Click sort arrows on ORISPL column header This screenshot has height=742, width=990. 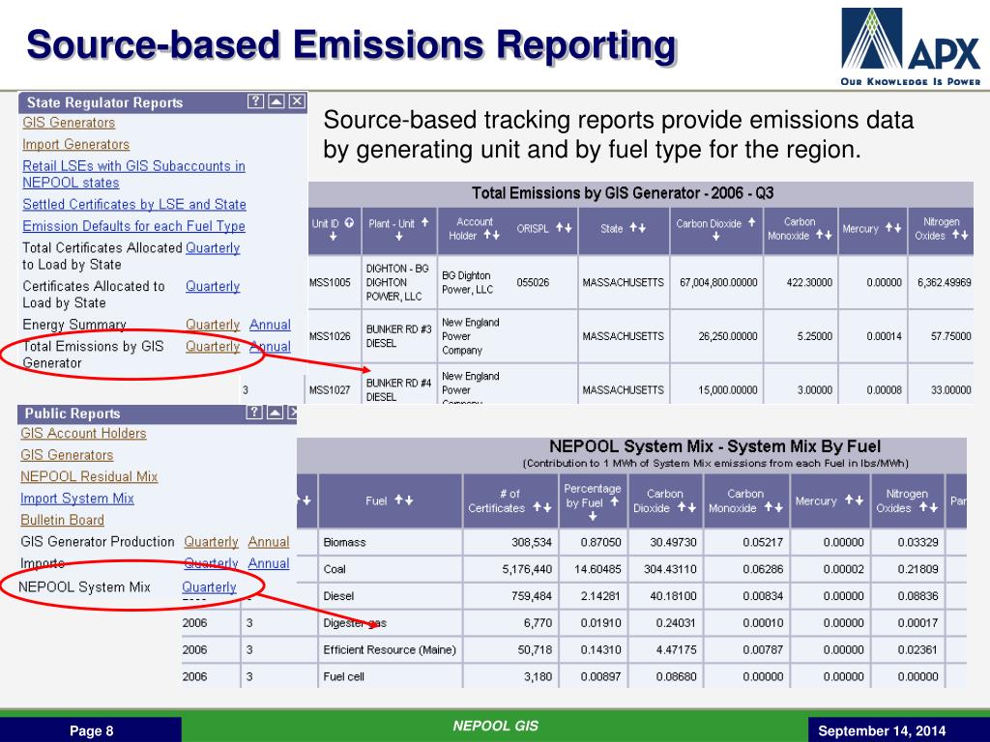click(564, 228)
